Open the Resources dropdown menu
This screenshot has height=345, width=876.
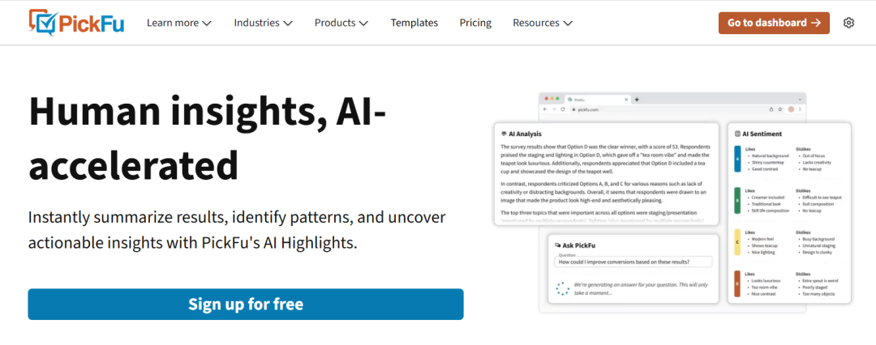pyautogui.click(x=543, y=23)
